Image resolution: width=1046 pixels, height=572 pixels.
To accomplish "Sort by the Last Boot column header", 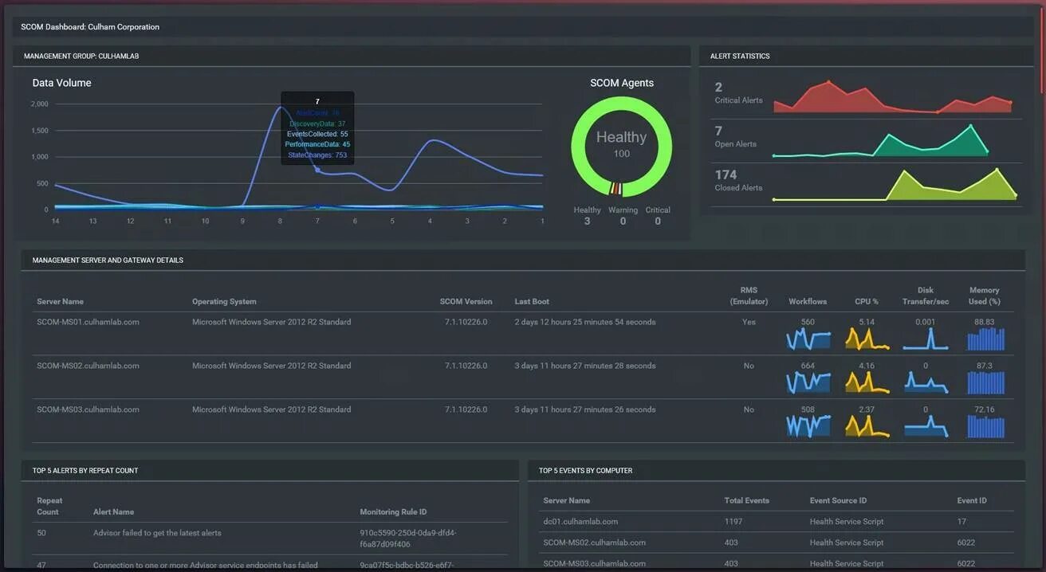I will tap(532, 302).
